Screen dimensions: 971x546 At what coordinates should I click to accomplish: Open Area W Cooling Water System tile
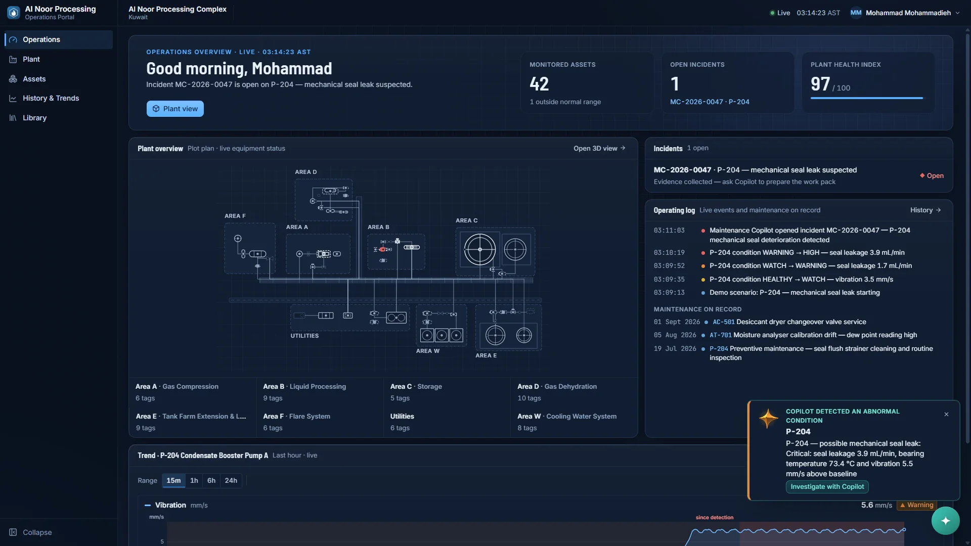[575, 422]
